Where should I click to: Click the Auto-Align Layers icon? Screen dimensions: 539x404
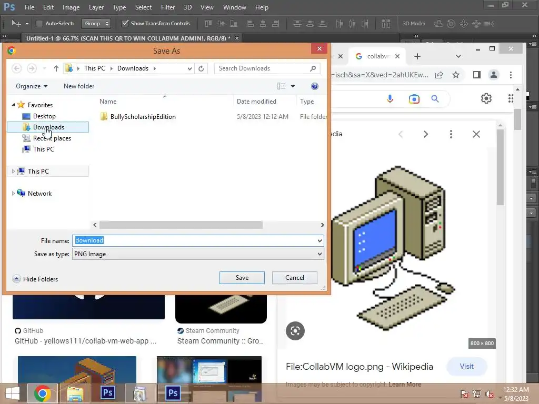click(x=386, y=23)
